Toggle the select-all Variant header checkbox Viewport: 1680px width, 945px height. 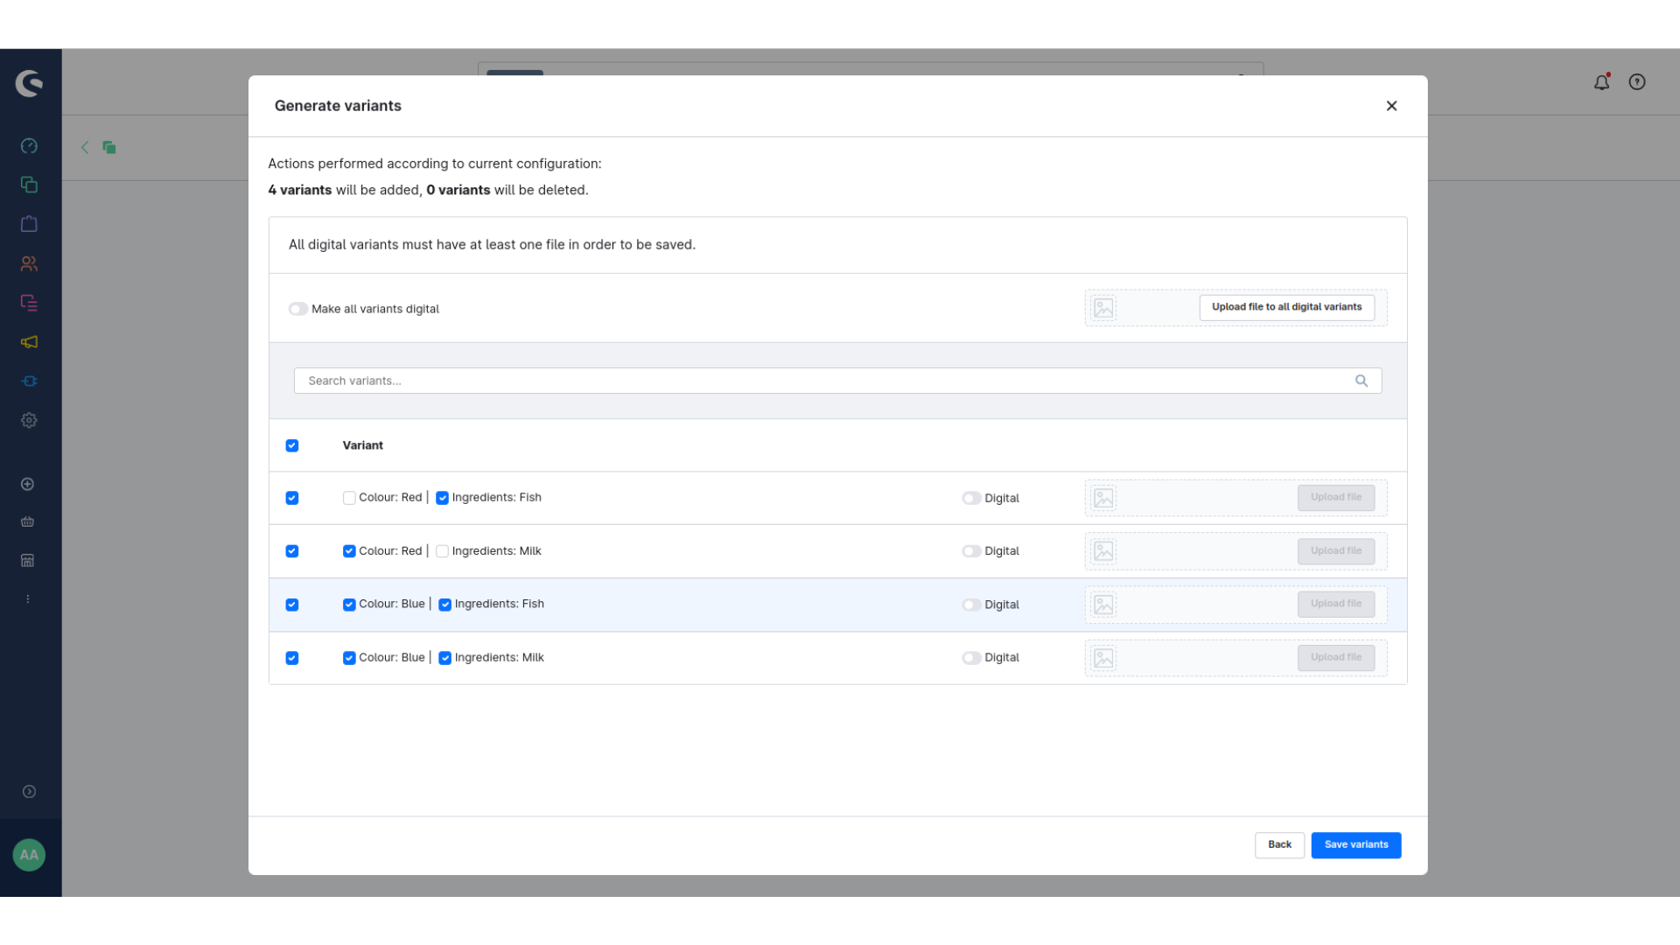pos(292,445)
